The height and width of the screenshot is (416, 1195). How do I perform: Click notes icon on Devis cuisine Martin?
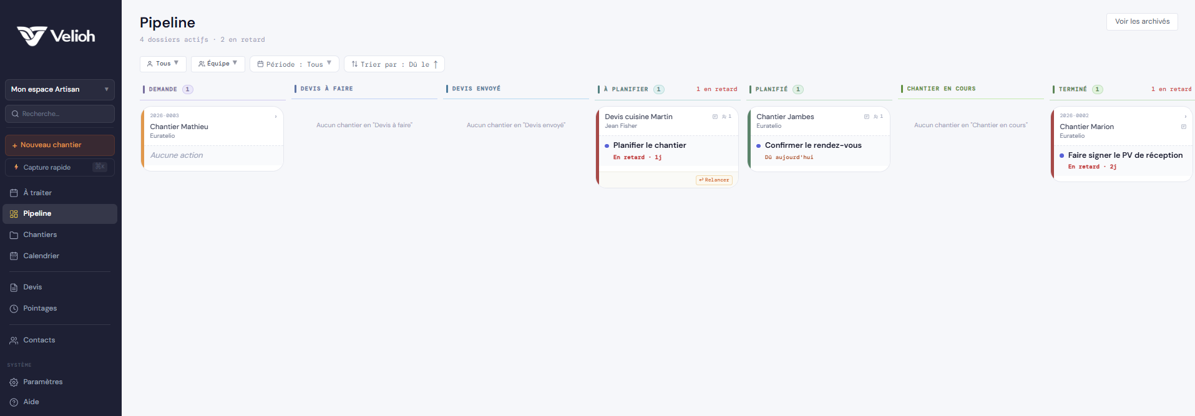click(715, 117)
